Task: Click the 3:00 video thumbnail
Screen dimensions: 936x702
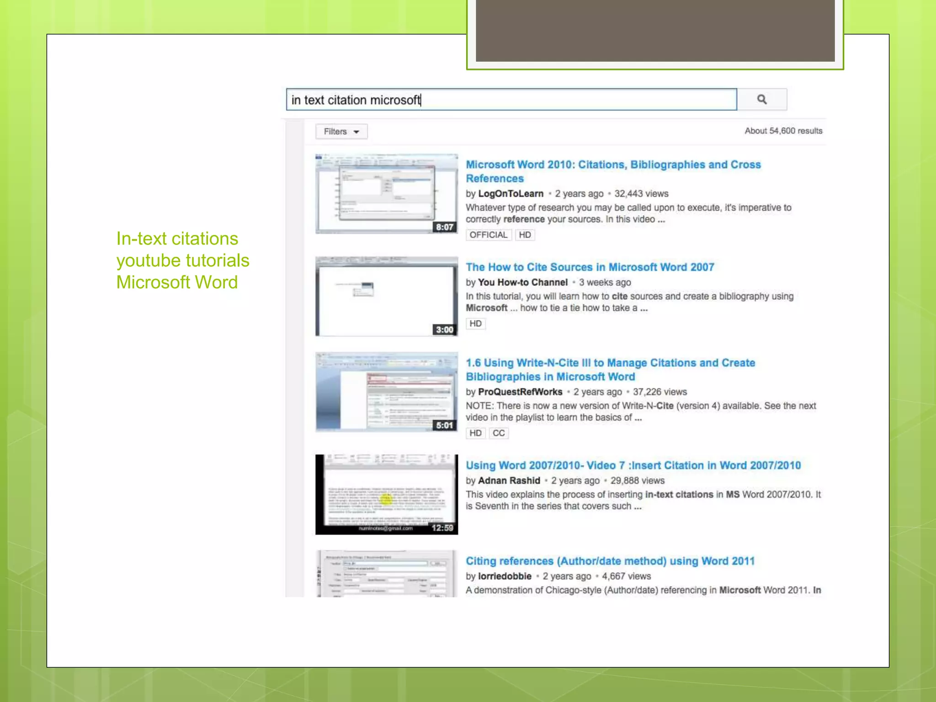Action: pyautogui.click(x=387, y=296)
